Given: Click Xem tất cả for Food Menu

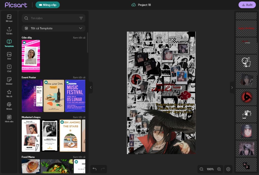Looking at the screenshot, I should 79,157.
